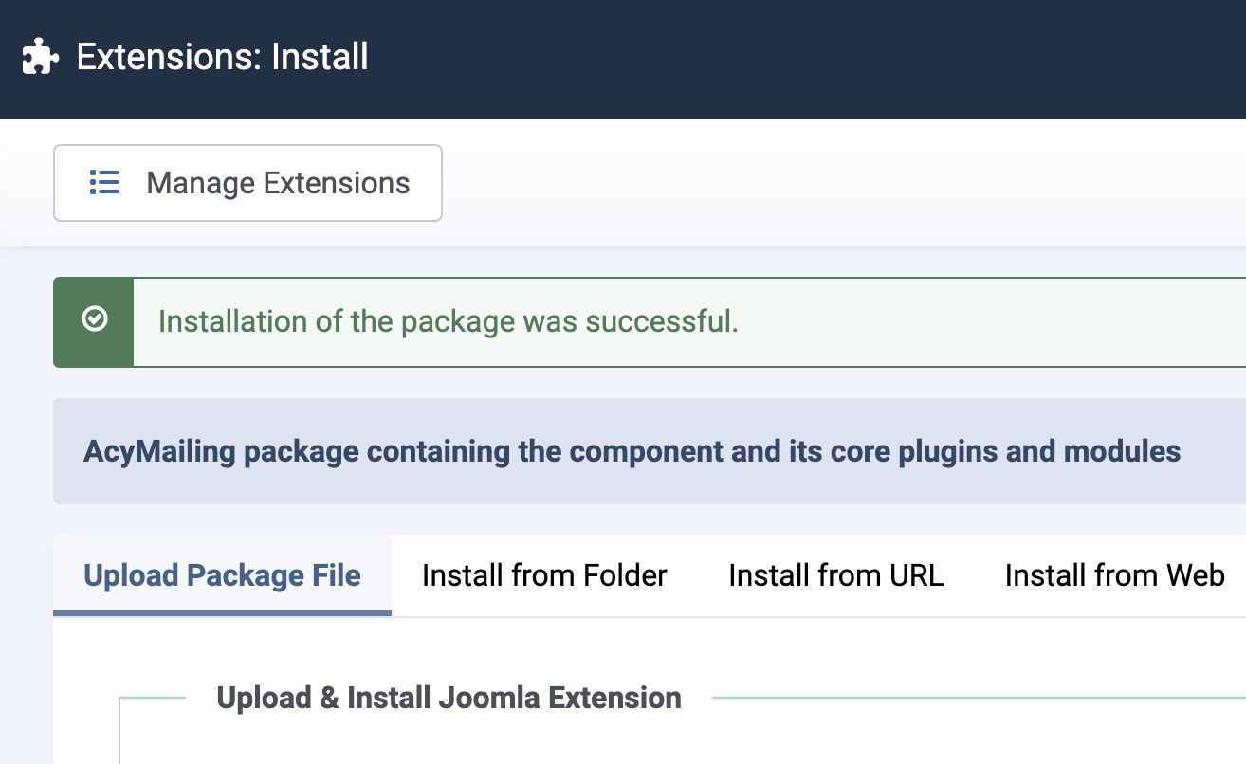Click the "Extensions: Install" page title

(x=222, y=57)
